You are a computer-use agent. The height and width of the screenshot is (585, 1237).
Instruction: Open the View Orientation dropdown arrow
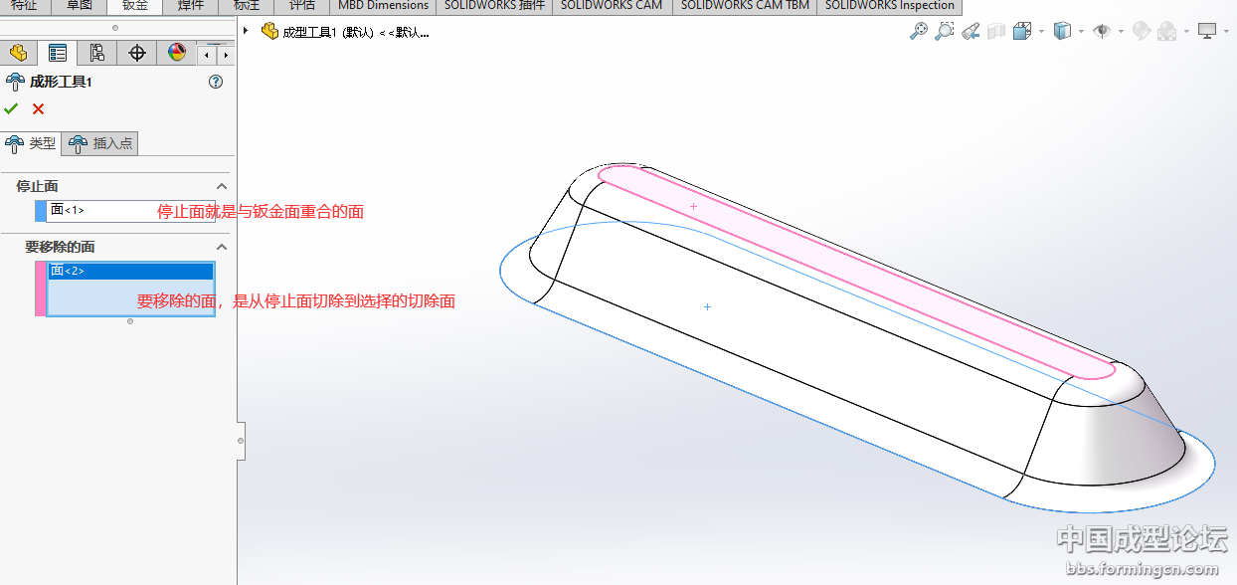pos(1041,32)
